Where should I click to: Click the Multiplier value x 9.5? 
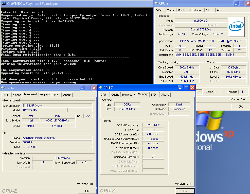[187, 72]
